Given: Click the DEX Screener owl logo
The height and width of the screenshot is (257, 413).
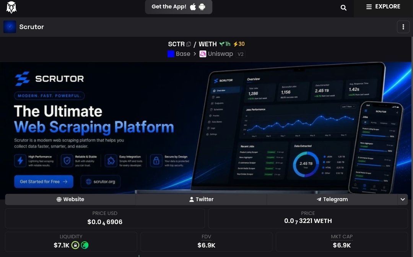Looking at the screenshot, I should coord(11,7).
